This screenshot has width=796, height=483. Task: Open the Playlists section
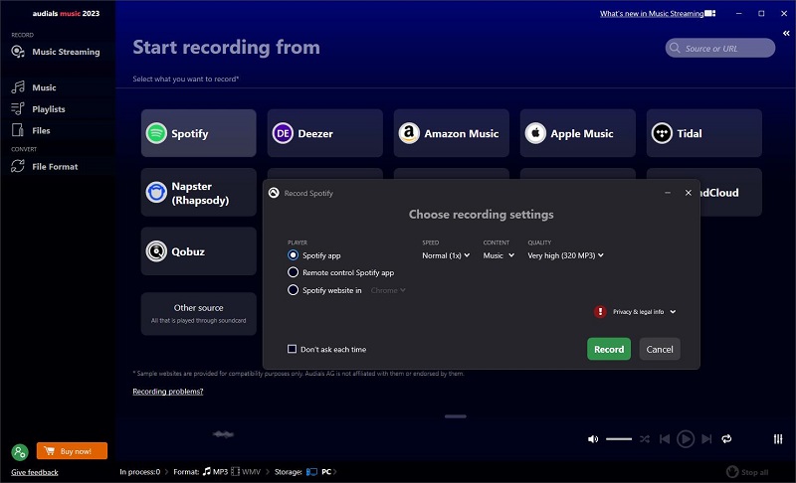(39, 109)
